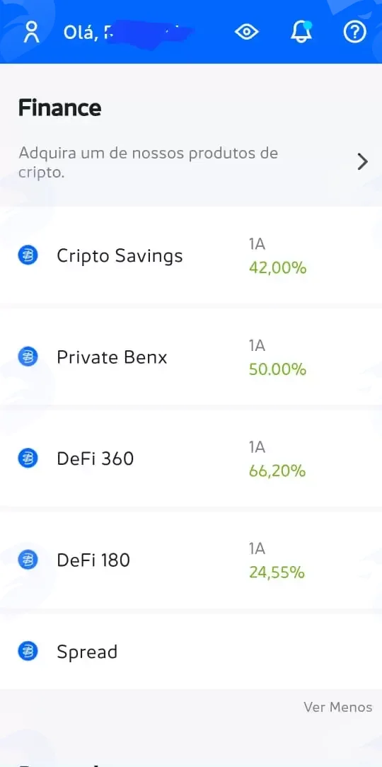The image size is (382, 767).
Task: Select the DeFi 360 product row
Action: point(191,459)
